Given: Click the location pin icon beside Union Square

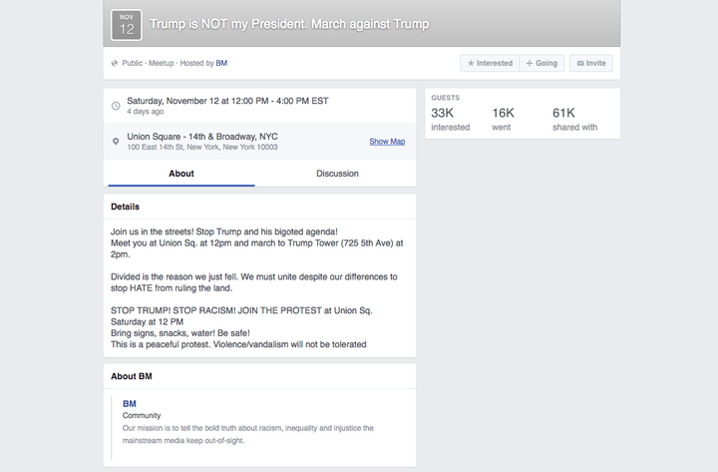Looking at the screenshot, I should (x=116, y=142).
